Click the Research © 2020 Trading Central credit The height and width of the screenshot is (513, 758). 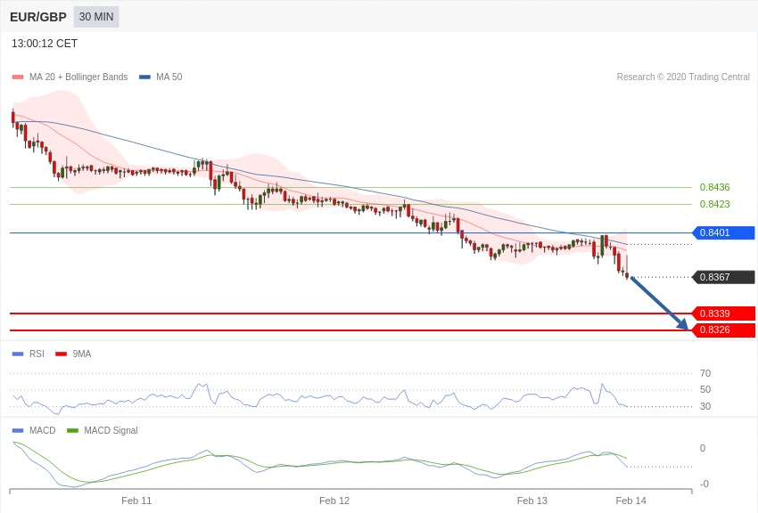[x=683, y=77]
